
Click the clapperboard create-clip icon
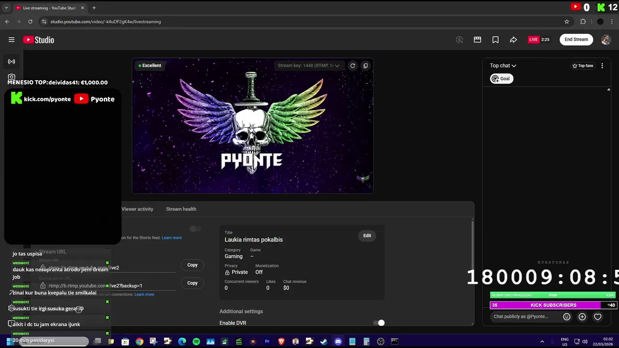477,40
